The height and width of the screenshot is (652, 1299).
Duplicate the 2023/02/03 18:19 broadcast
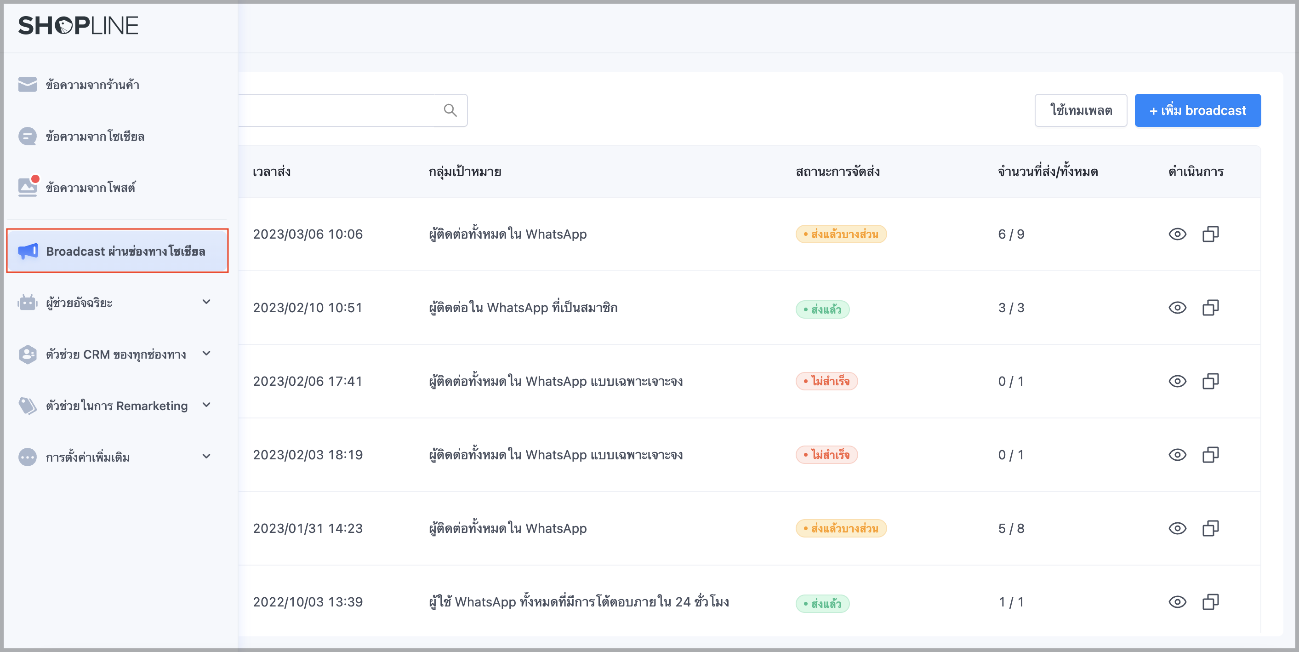coord(1211,455)
